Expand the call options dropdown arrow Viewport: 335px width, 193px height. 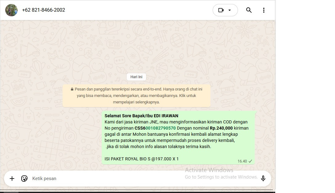[x=230, y=10]
